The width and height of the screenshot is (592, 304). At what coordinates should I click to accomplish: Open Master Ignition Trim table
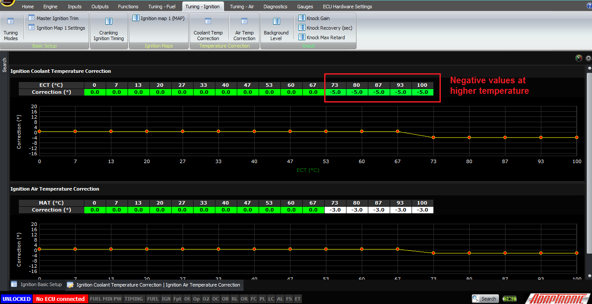point(53,18)
